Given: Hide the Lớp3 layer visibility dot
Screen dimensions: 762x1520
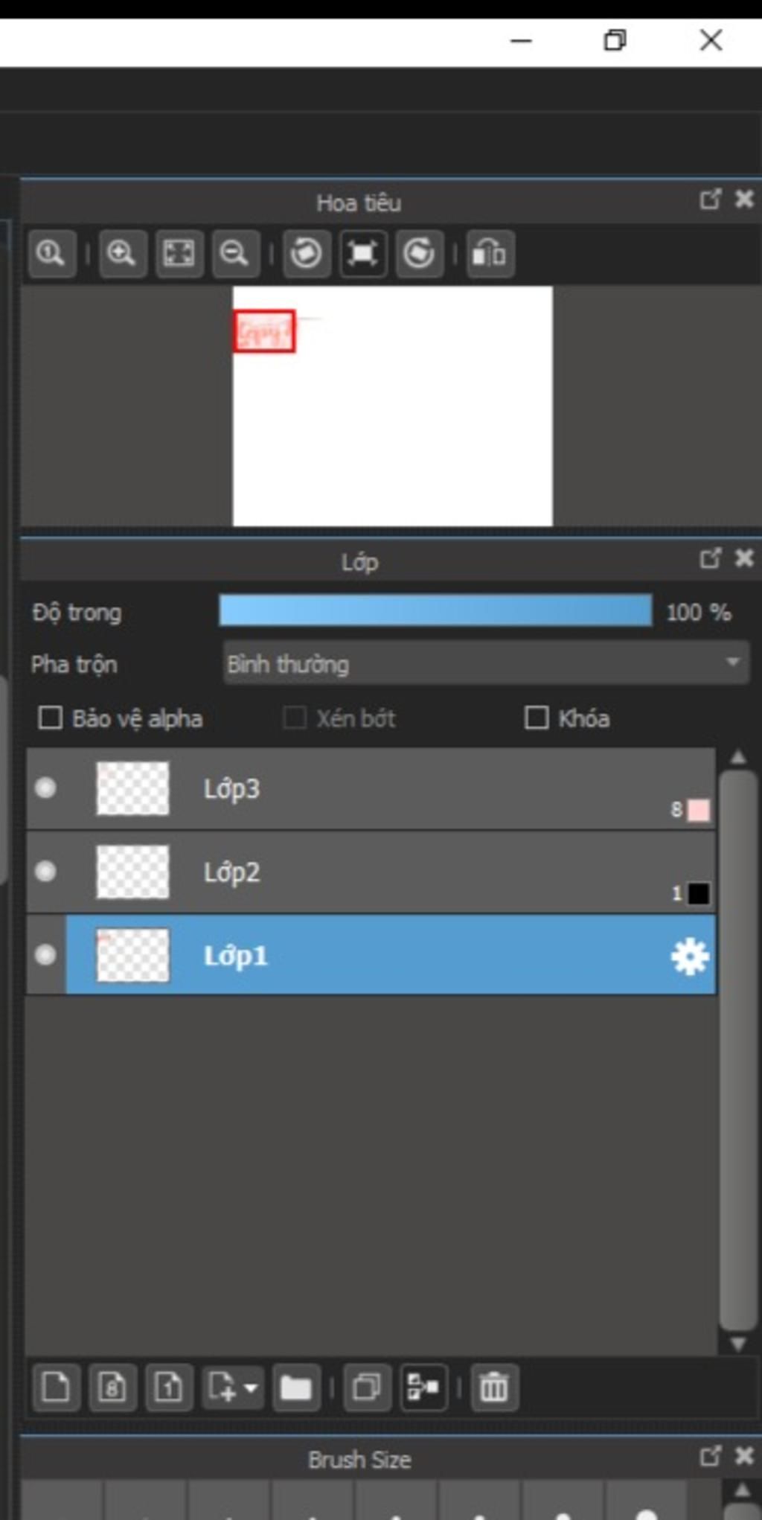Looking at the screenshot, I should point(45,788).
